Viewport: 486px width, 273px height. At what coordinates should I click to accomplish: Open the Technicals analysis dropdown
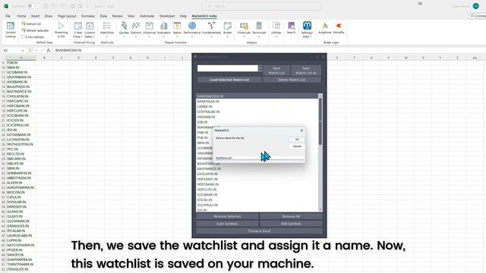pos(259,30)
